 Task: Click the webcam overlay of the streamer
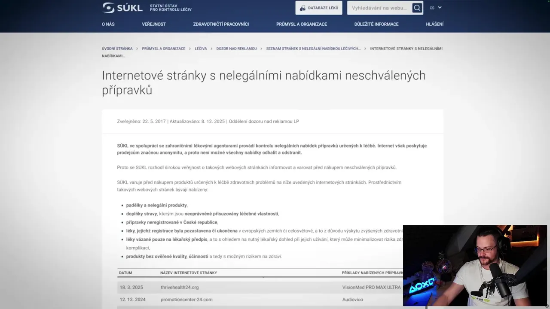(x=475, y=266)
